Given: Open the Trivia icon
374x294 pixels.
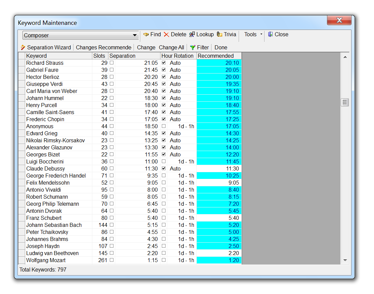Looking at the screenshot, I should pos(220,35).
